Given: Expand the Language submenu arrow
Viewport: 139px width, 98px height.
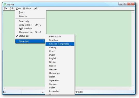Looking at the screenshot, I should point(44,41).
